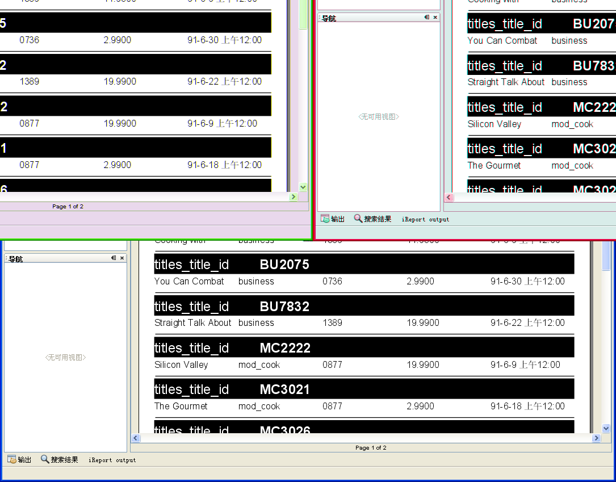Image resolution: width=616 pixels, height=482 pixels.
Task: Click 'You Can Combat' in the bottom window
Action: (x=189, y=281)
